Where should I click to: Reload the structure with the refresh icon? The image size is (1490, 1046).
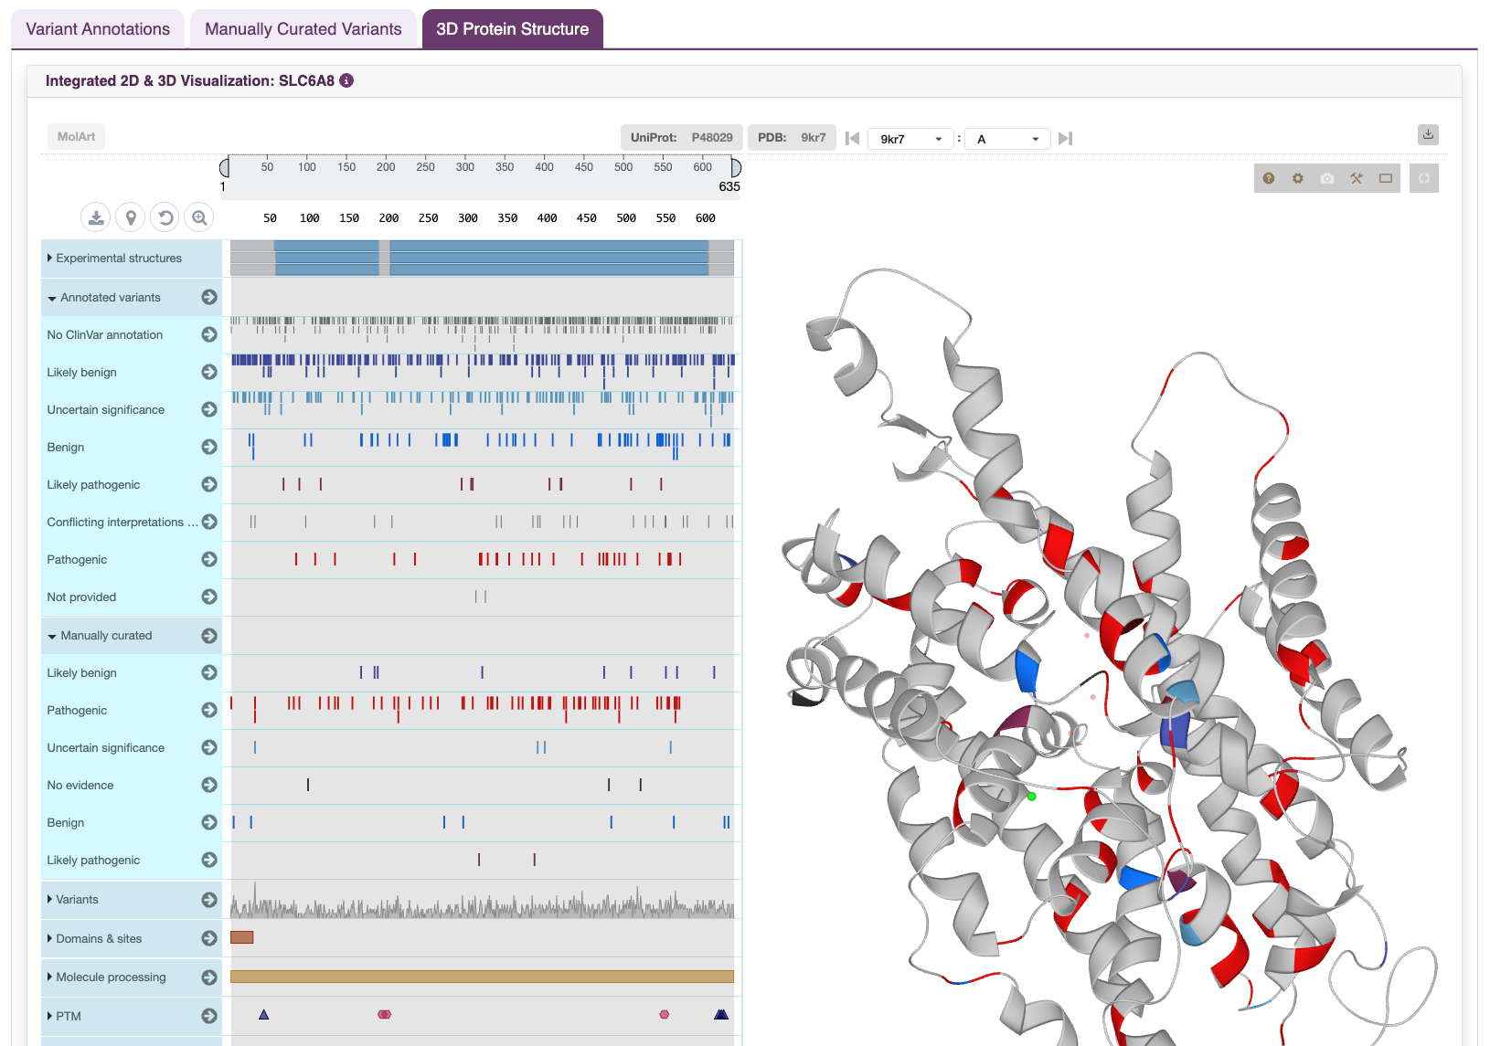click(1423, 178)
